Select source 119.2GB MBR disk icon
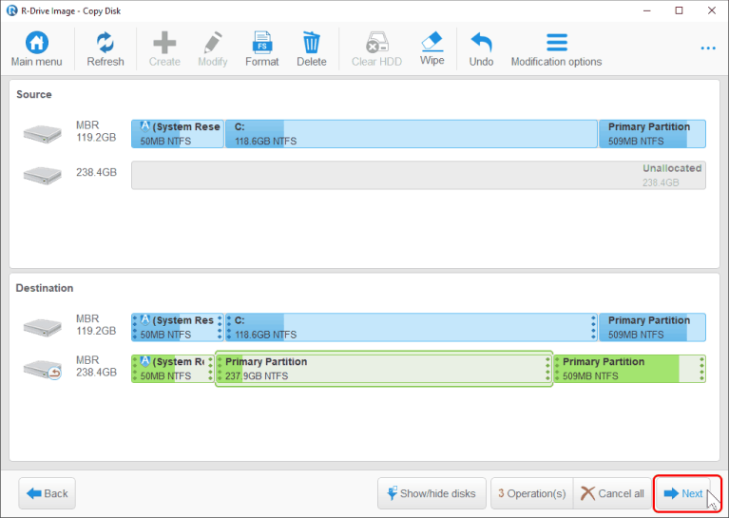729x518 pixels. point(43,134)
